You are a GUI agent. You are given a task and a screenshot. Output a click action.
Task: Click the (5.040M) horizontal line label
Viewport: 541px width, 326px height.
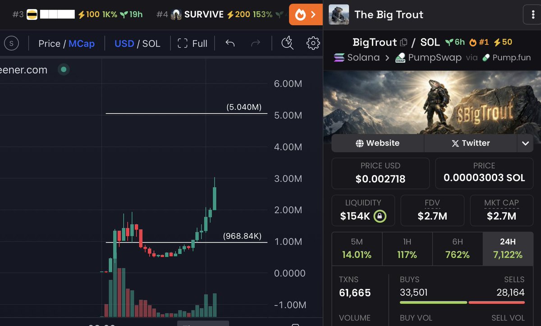tap(244, 107)
